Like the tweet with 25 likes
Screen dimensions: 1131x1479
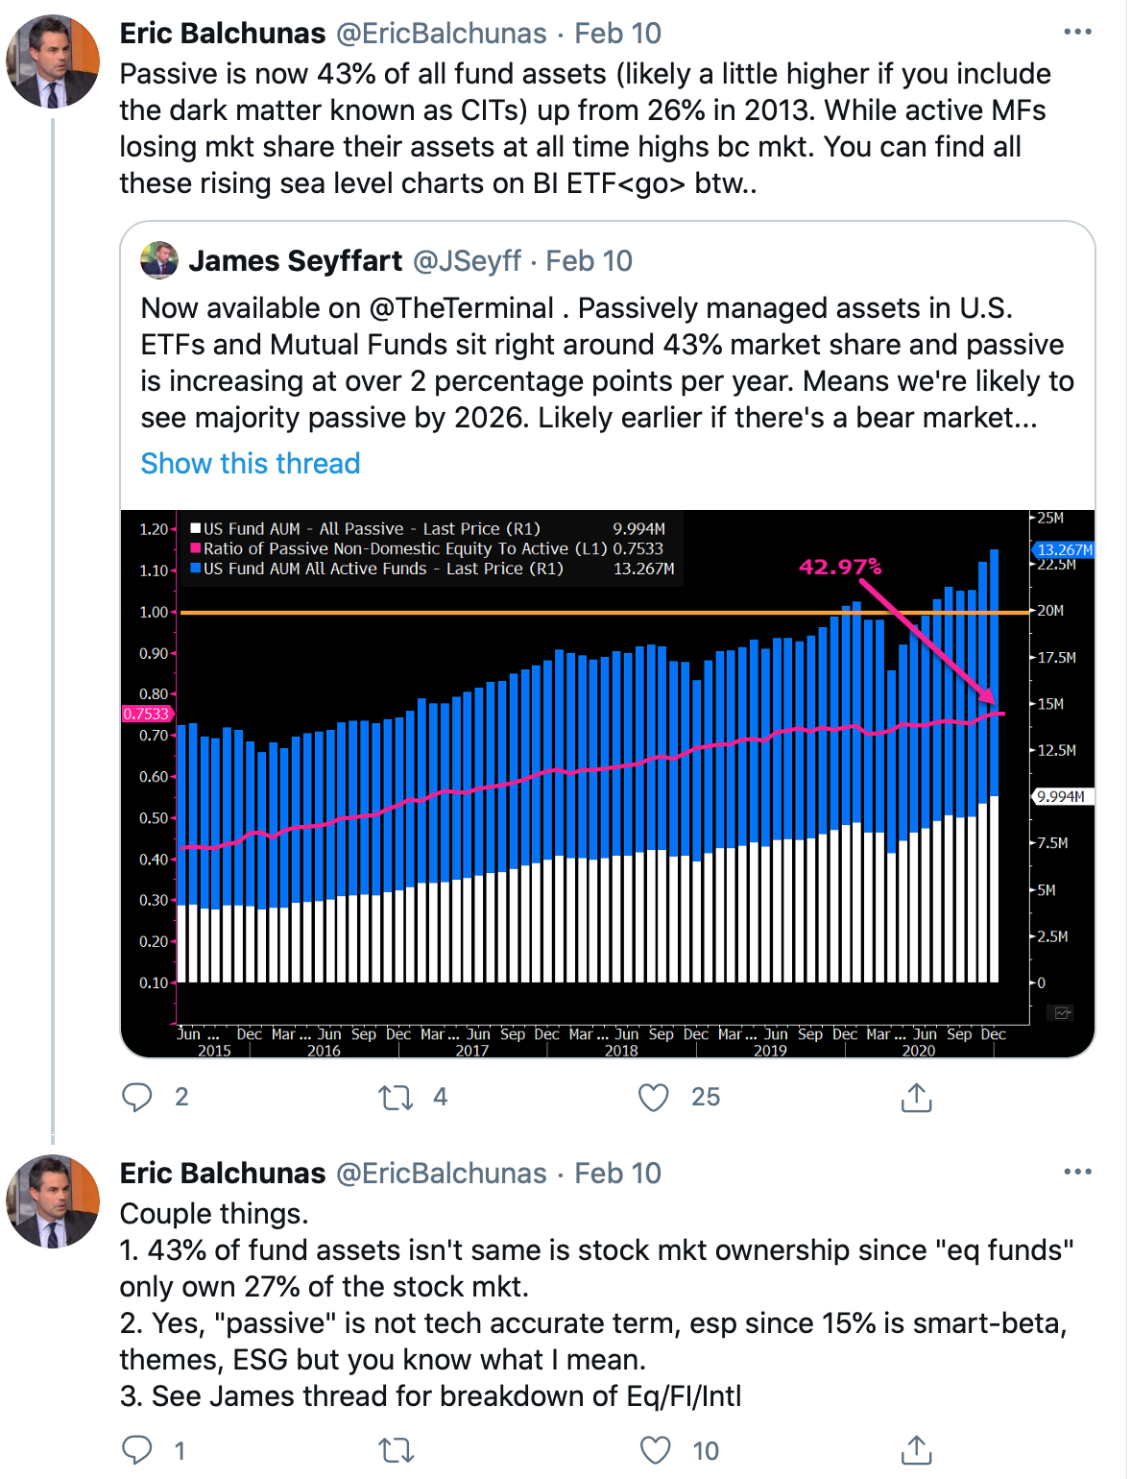coord(654,1097)
